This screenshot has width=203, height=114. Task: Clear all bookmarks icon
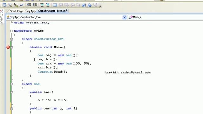point(95,5)
